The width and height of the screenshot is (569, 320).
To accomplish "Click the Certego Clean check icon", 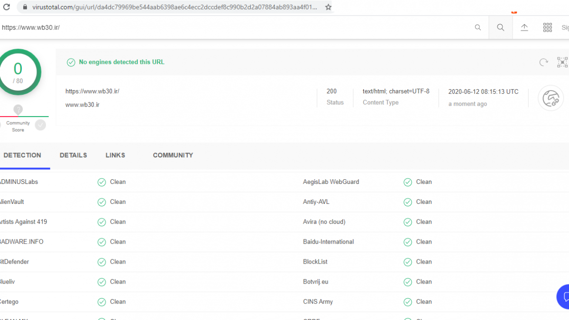I will (x=101, y=302).
